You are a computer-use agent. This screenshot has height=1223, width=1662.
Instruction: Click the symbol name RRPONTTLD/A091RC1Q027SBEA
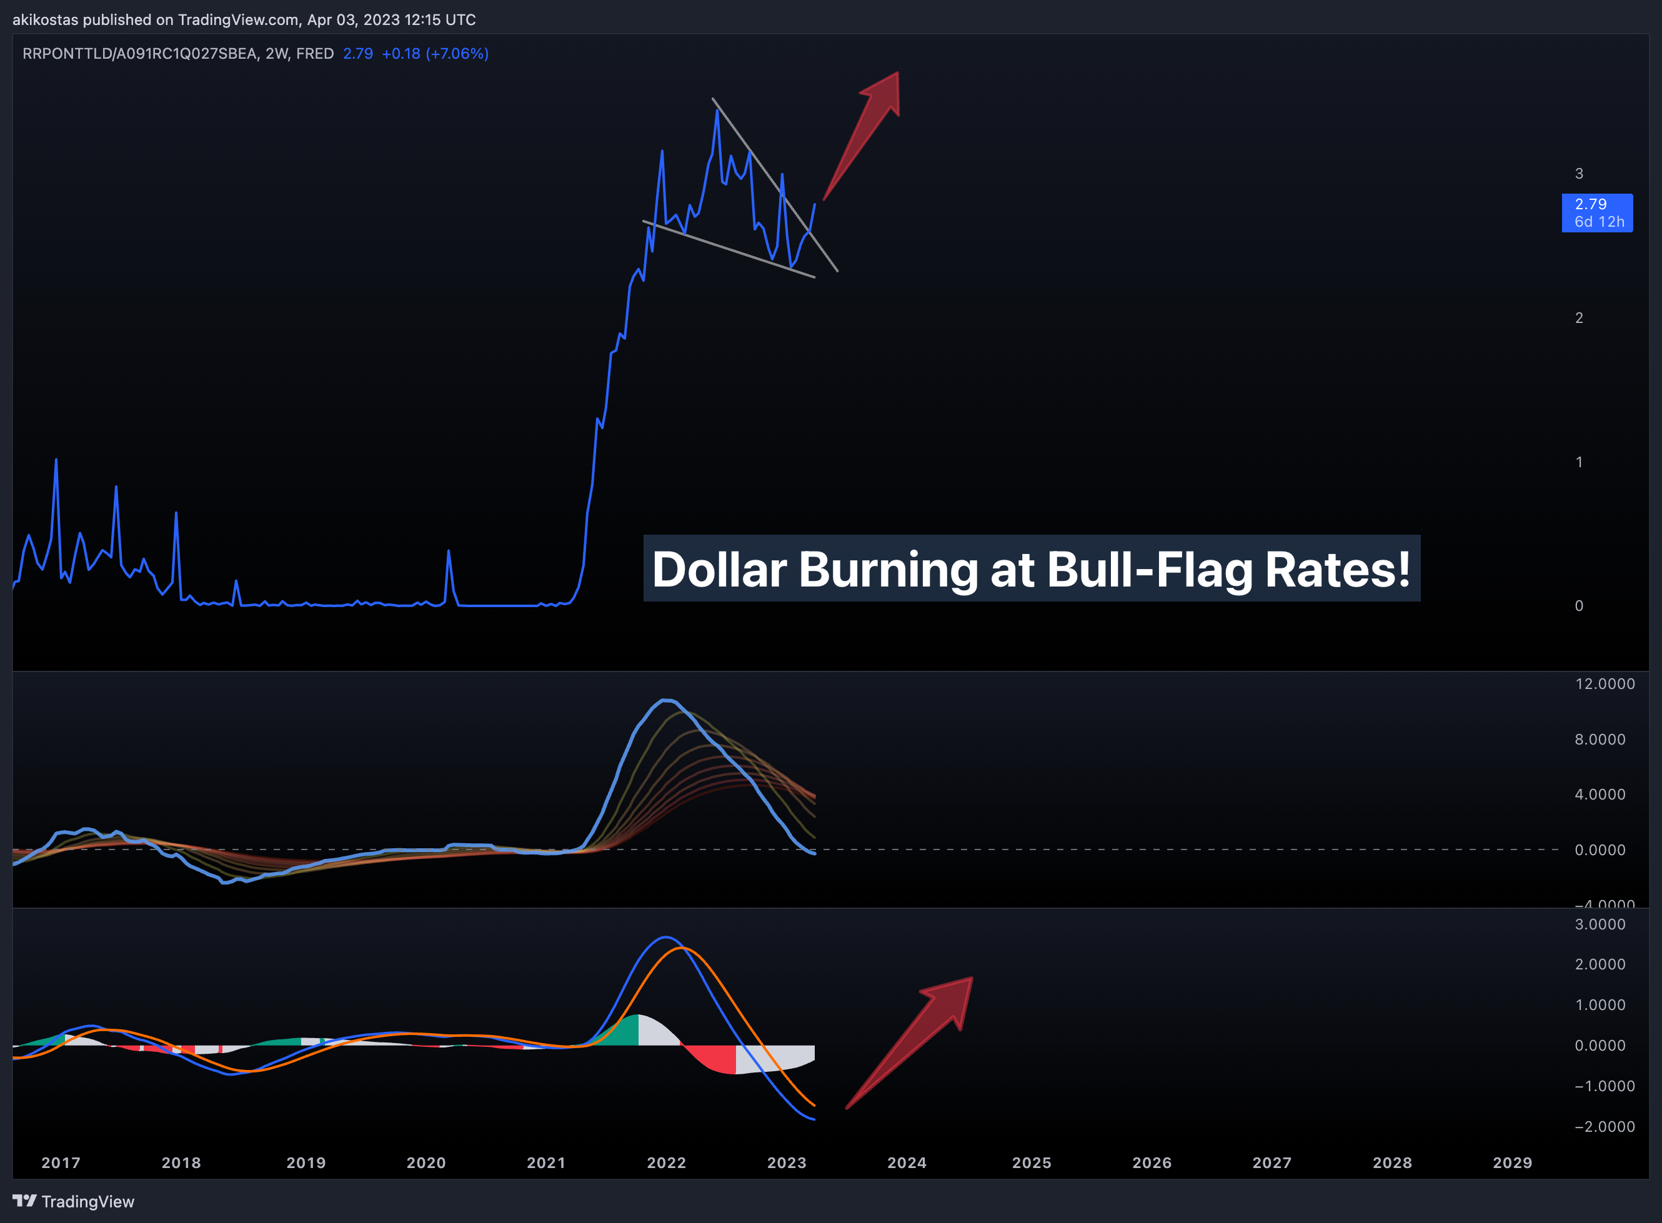[140, 53]
